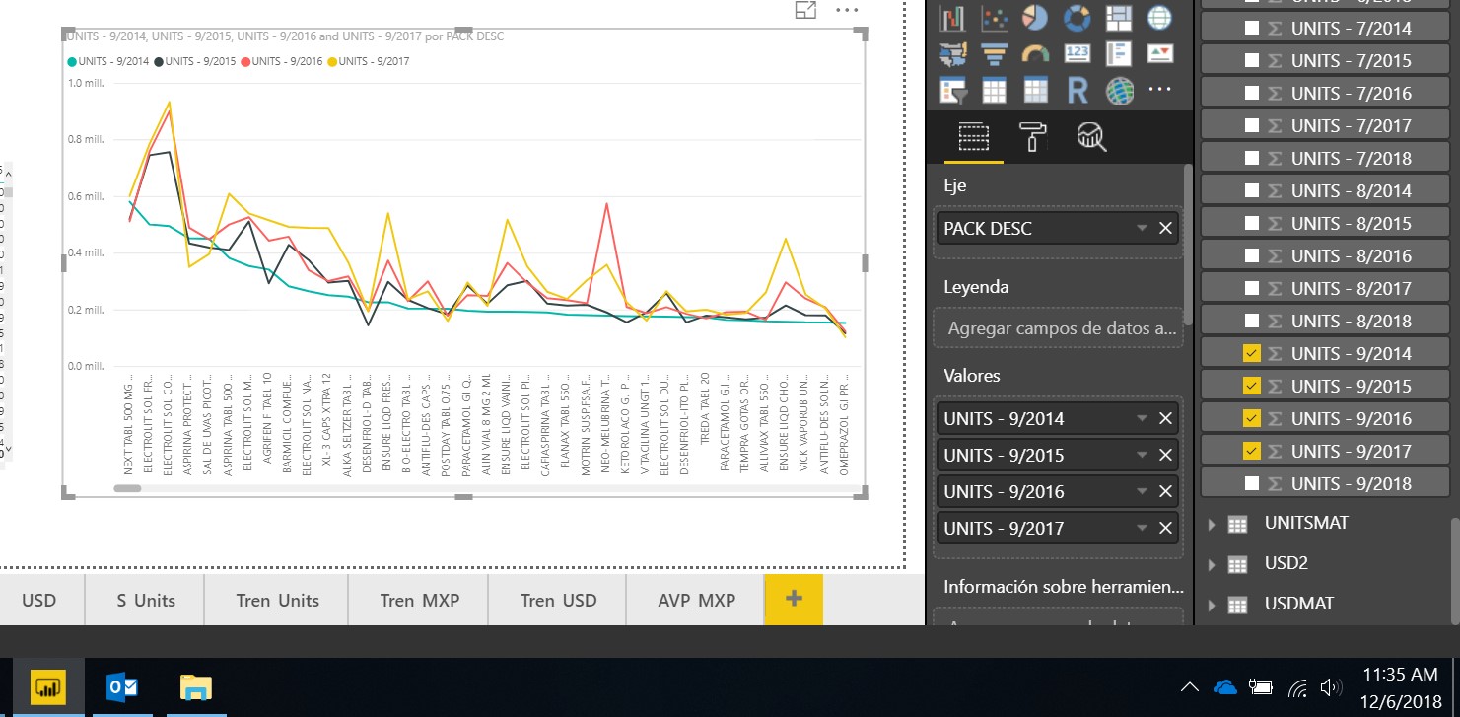The width and height of the screenshot is (1460, 717).
Task: Check the UNITS - 8/2018 field
Action: tap(1252, 321)
